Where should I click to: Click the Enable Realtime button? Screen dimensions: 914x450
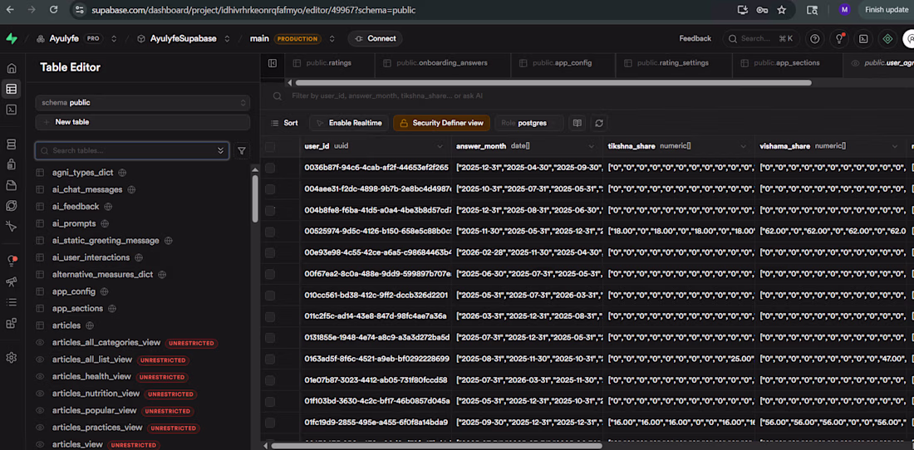click(347, 123)
